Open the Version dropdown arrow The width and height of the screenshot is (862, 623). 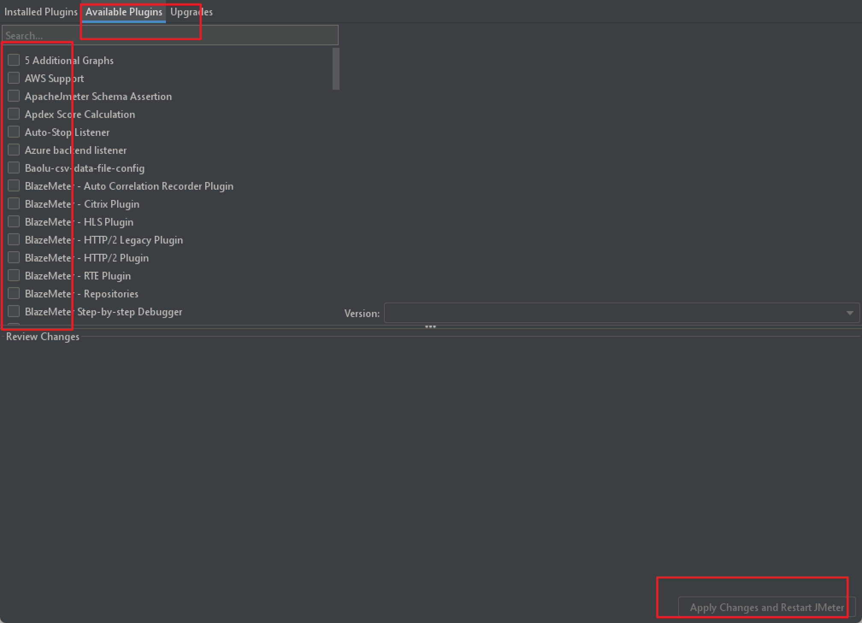click(850, 313)
